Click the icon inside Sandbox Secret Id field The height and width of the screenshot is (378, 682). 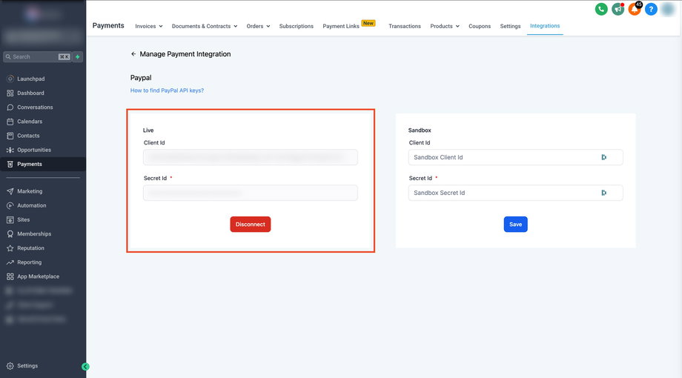(x=604, y=193)
